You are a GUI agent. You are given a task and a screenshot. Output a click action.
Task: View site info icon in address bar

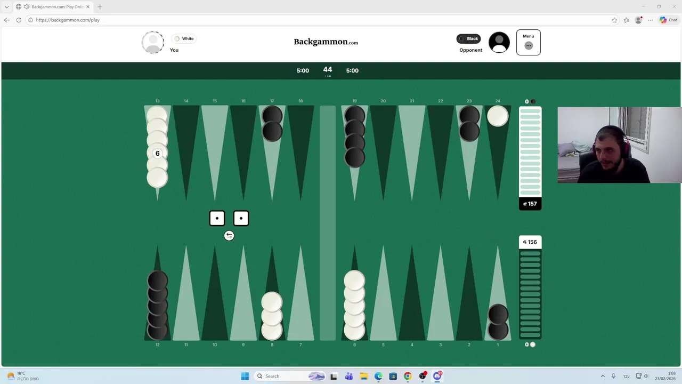pyautogui.click(x=31, y=20)
